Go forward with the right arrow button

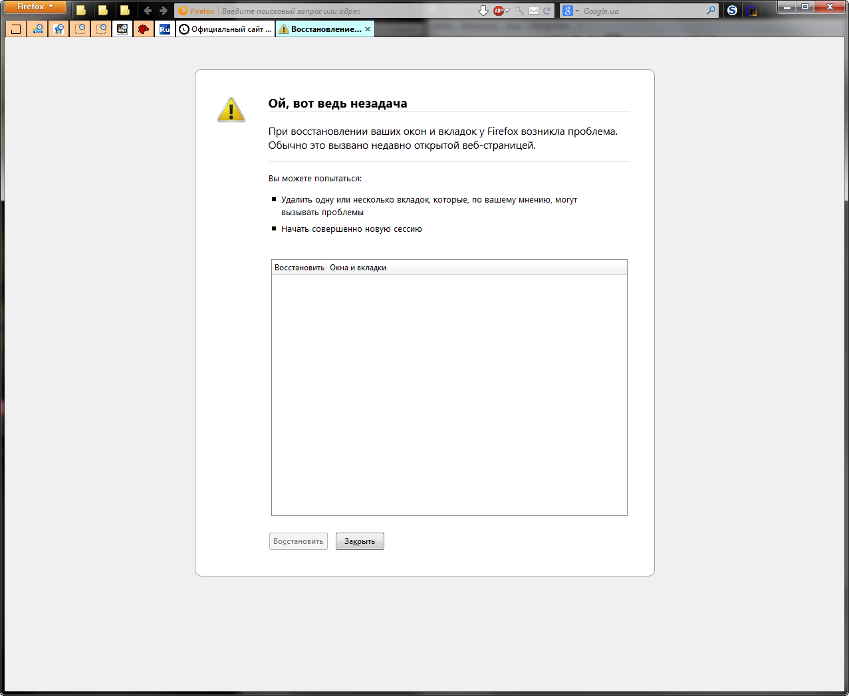tap(164, 11)
